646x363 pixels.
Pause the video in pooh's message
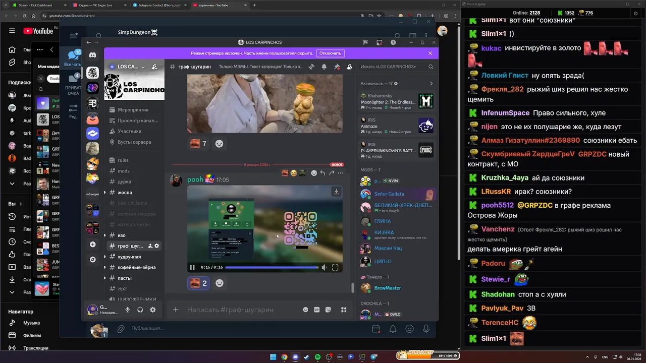192,267
